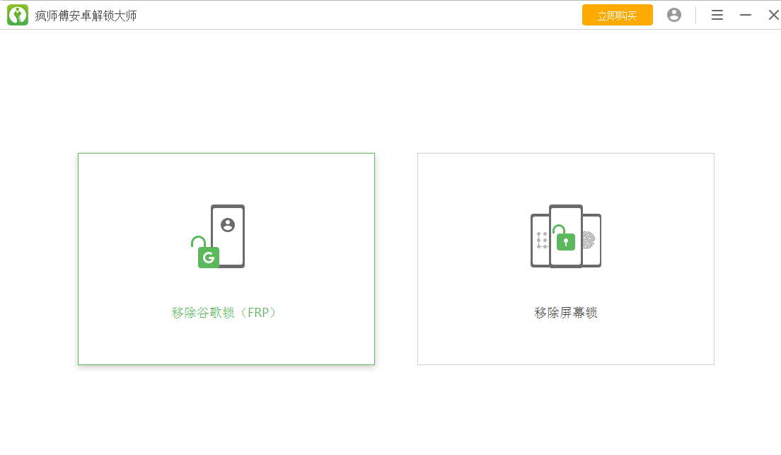Click the green G padlock icon
The image size is (781, 455).
pyautogui.click(x=207, y=256)
